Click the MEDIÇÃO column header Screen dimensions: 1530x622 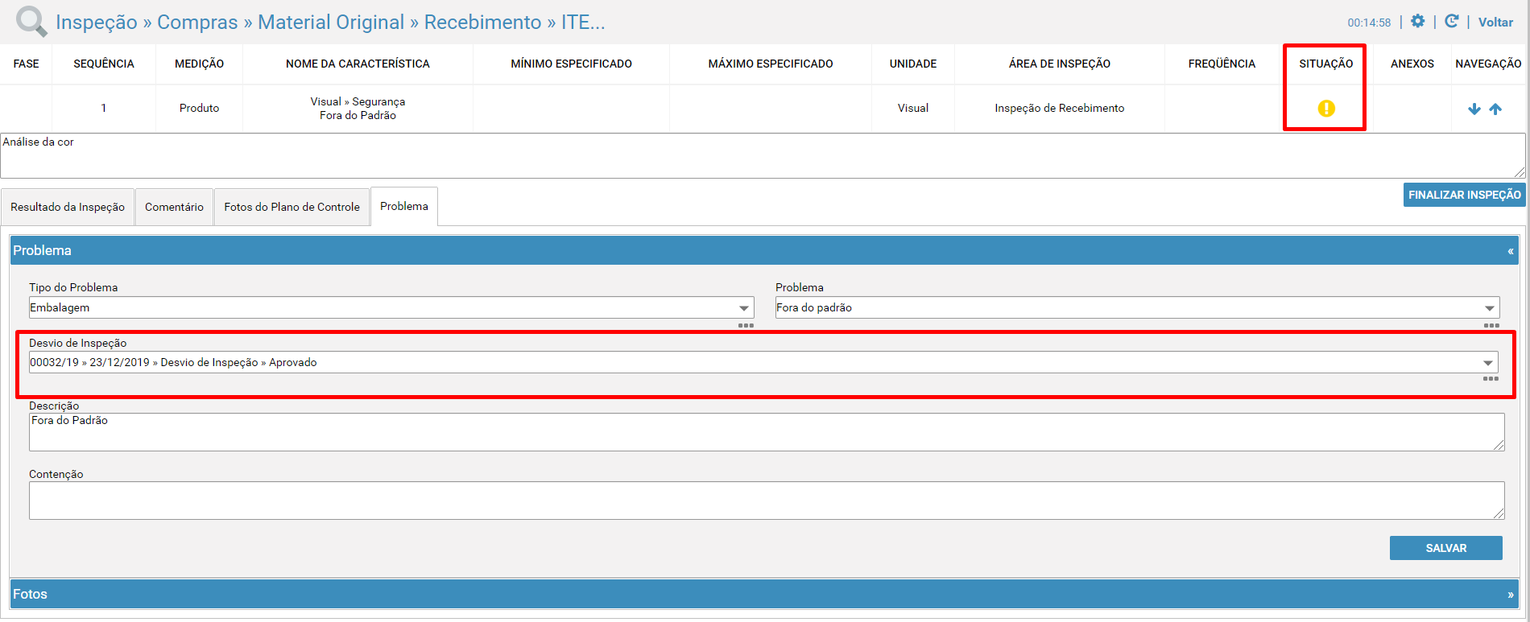click(x=199, y=64)
